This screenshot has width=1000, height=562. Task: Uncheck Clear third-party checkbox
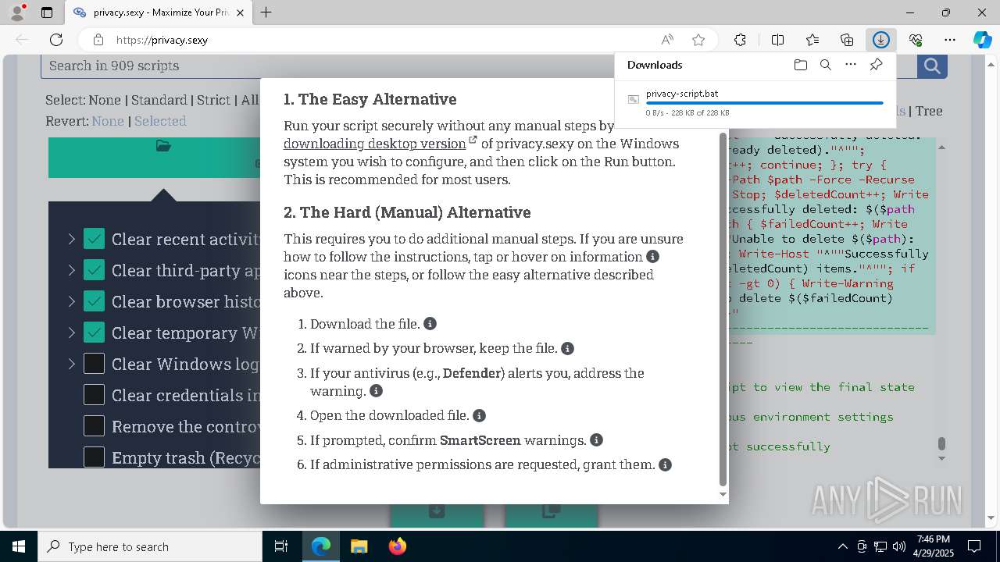pyautogui.click(x=94, y=270)
